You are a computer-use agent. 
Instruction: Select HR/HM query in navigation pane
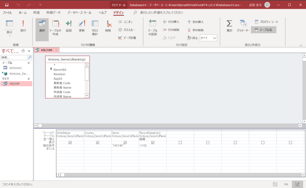17,84
